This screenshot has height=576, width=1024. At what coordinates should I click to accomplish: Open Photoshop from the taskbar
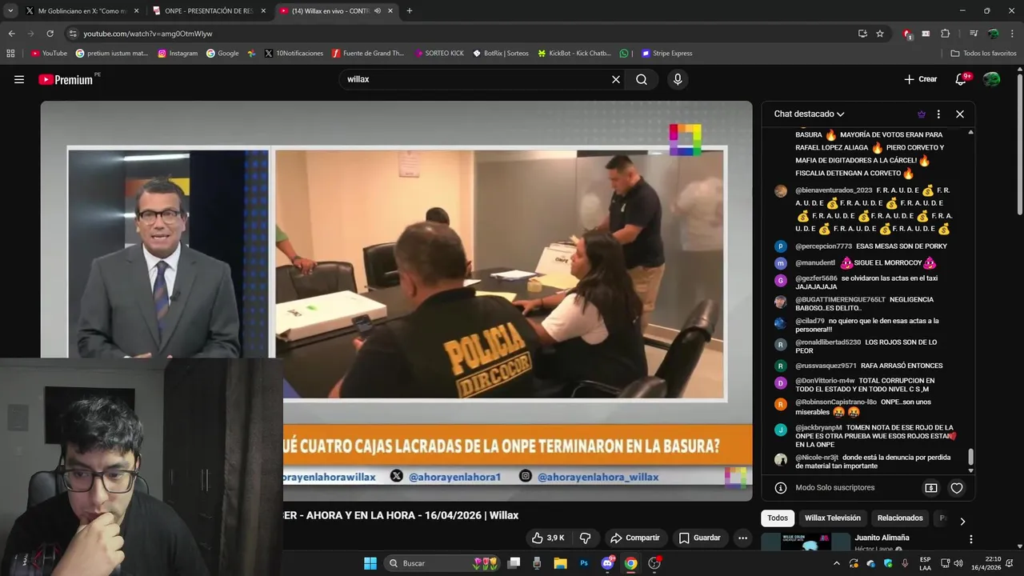584,563
